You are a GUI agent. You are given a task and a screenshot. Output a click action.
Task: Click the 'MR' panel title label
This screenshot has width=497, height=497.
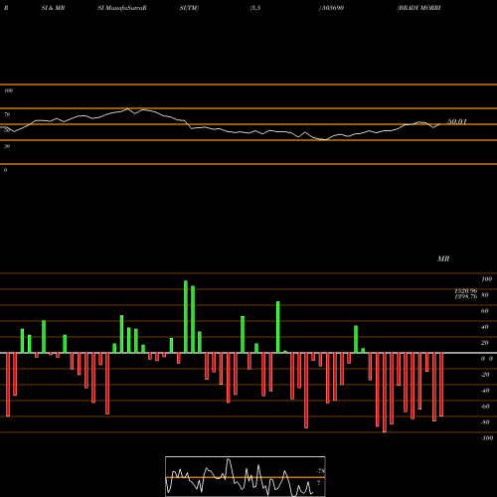(x=443, y=258)
